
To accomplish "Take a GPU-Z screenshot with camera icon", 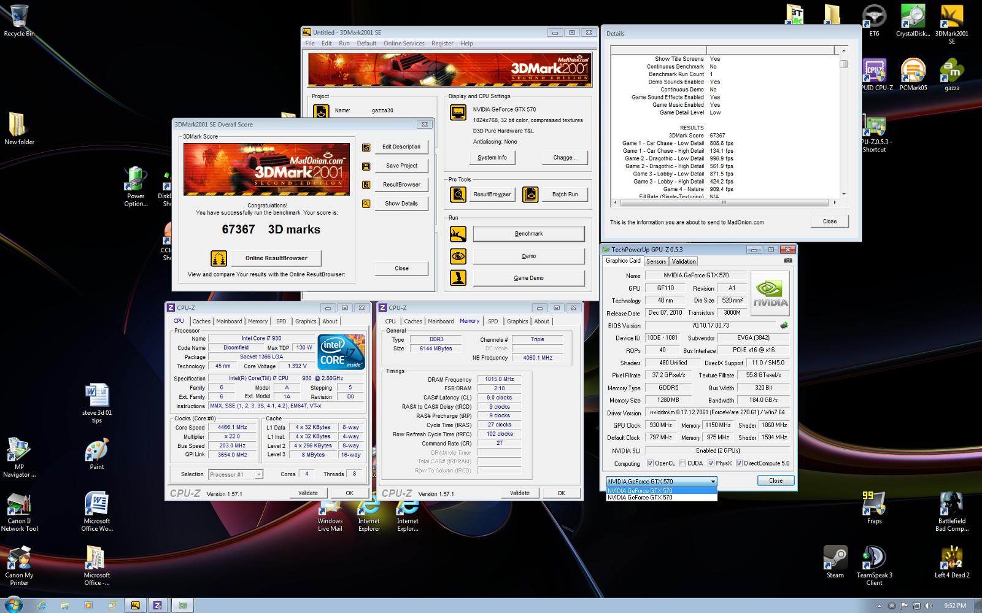I will coord(788,261).
